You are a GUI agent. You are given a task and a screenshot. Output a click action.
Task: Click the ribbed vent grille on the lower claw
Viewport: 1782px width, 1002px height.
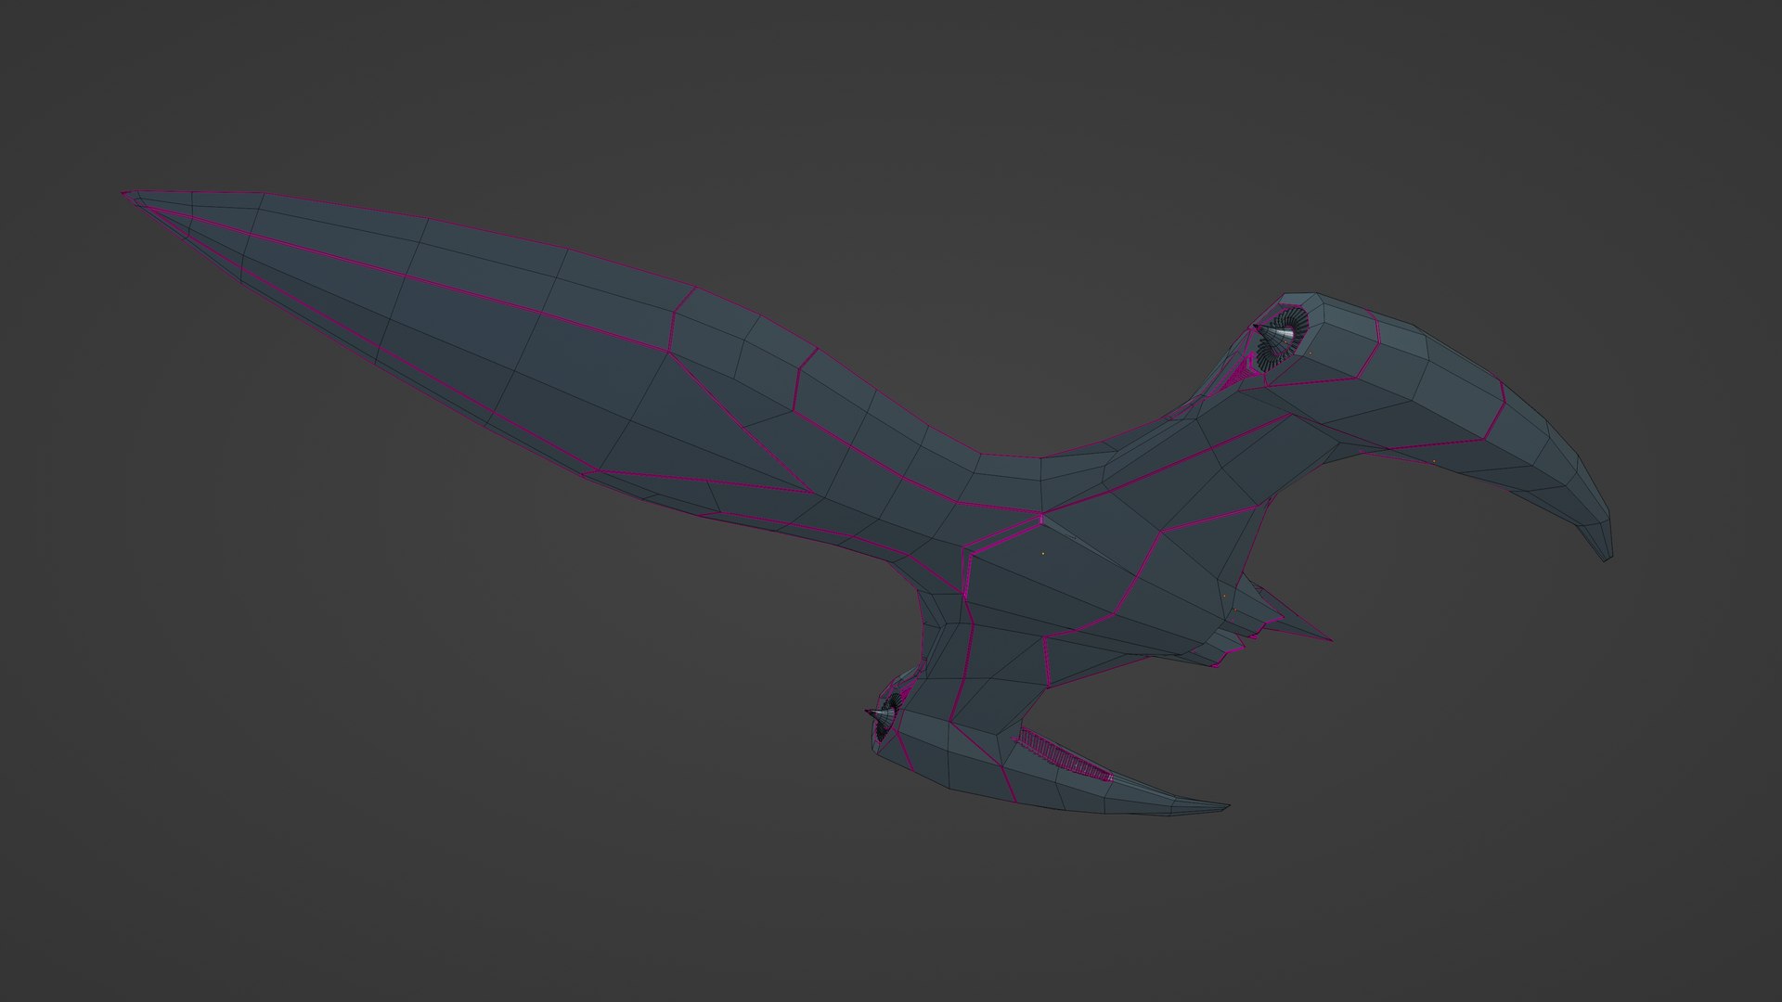click(1064, 755)
